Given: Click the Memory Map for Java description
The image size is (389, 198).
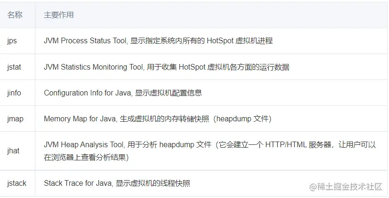Looking at the screenshot, I should tap(157, 119).
